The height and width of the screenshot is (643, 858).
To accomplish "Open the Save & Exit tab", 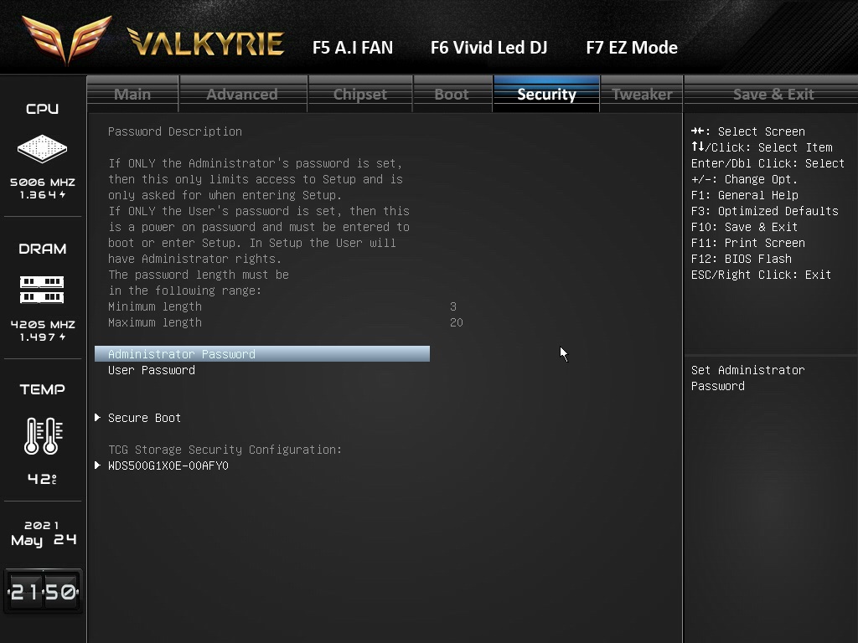I will [x=773, y=94].
